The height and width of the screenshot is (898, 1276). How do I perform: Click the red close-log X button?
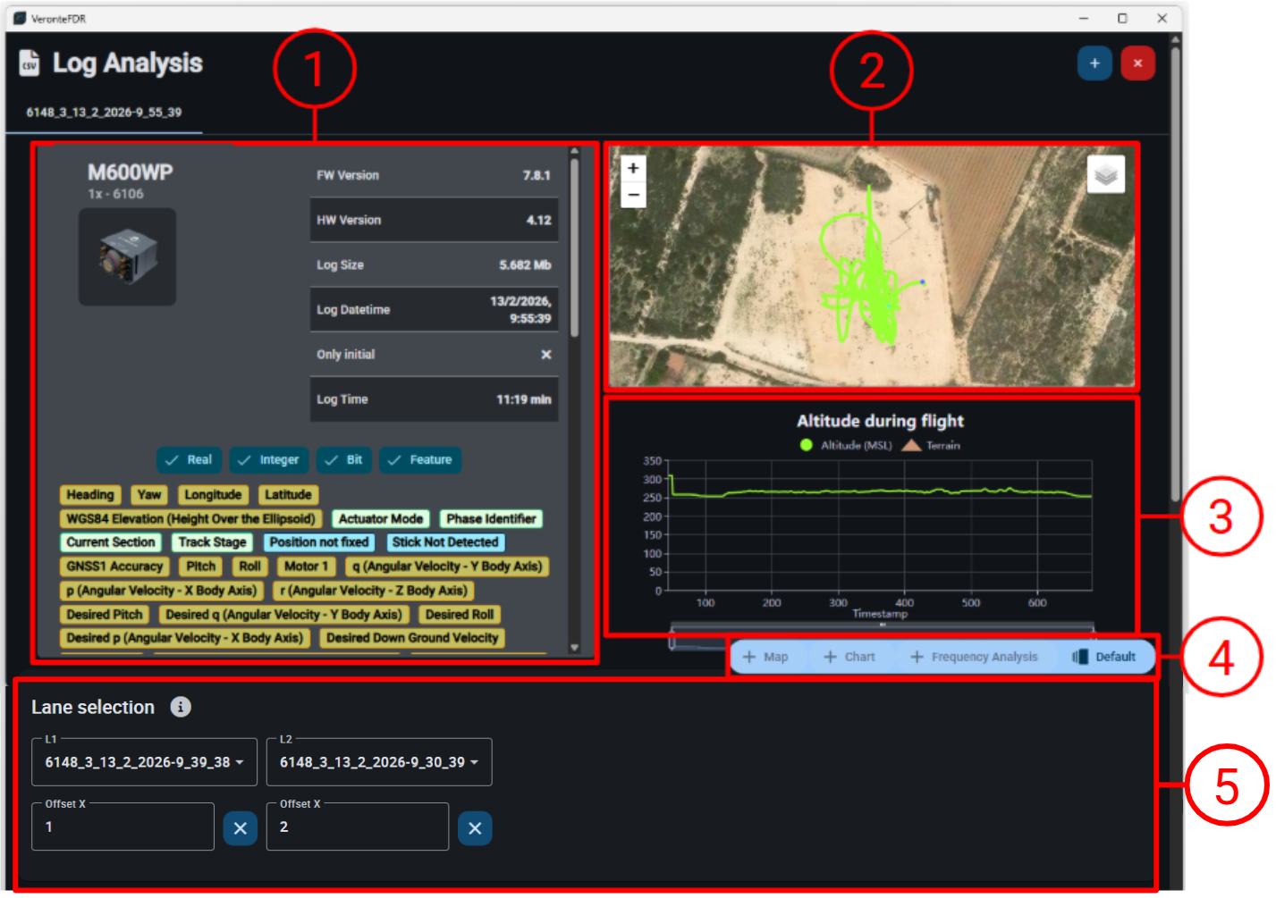pos(1137,63)
